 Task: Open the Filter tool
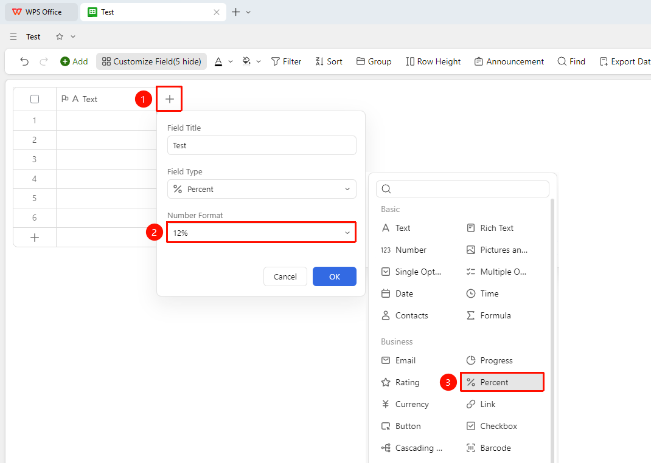(x=286, y=61)
